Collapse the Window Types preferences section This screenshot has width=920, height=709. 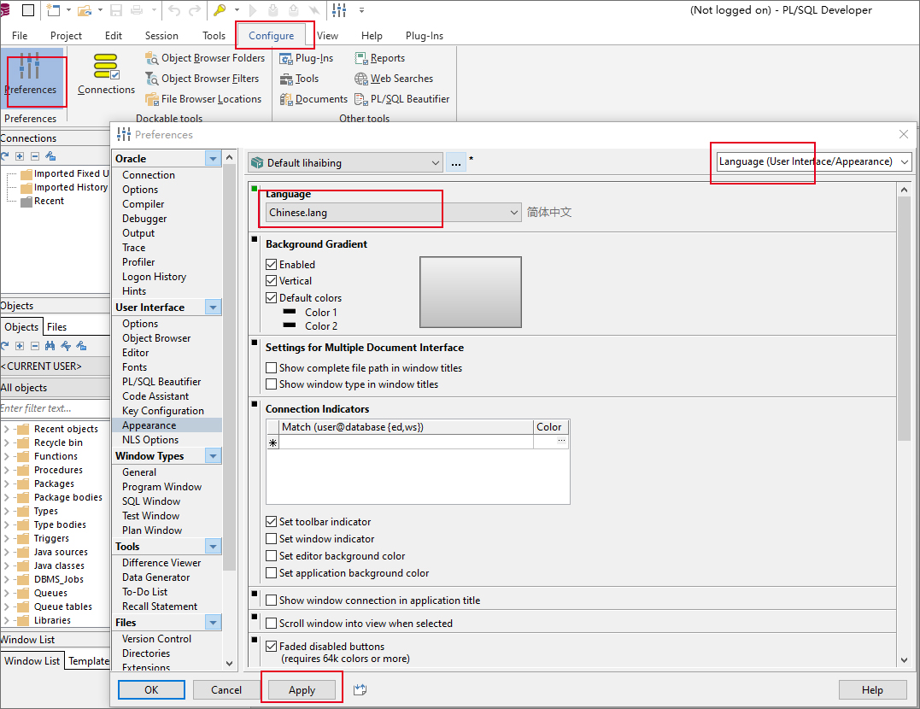click(213, 456)
